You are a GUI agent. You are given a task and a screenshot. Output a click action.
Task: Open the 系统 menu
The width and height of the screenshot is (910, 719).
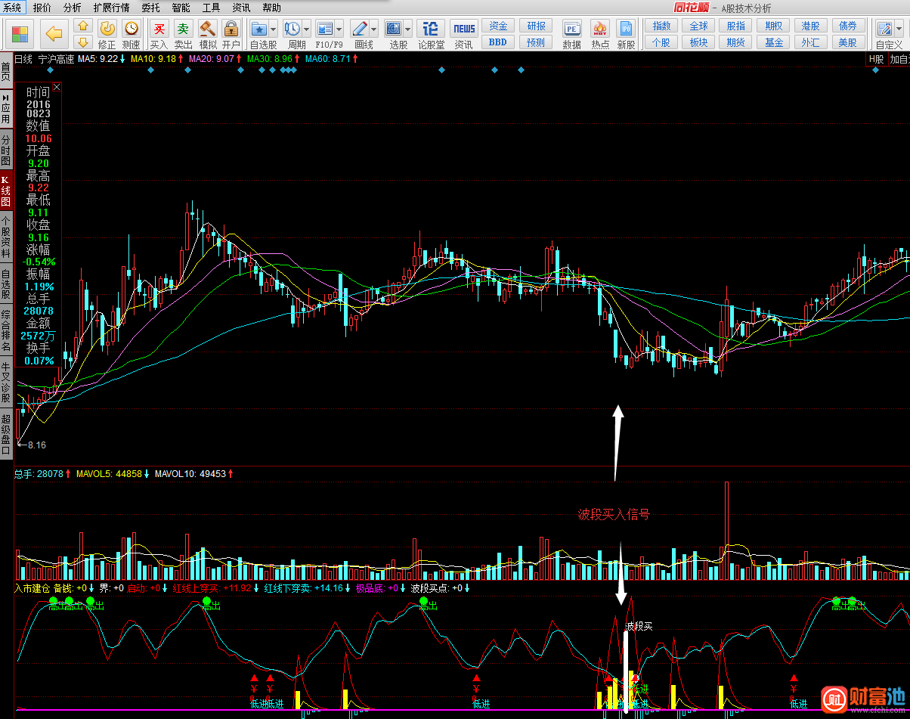coord(12,8)
